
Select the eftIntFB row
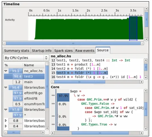coord(24,99)
